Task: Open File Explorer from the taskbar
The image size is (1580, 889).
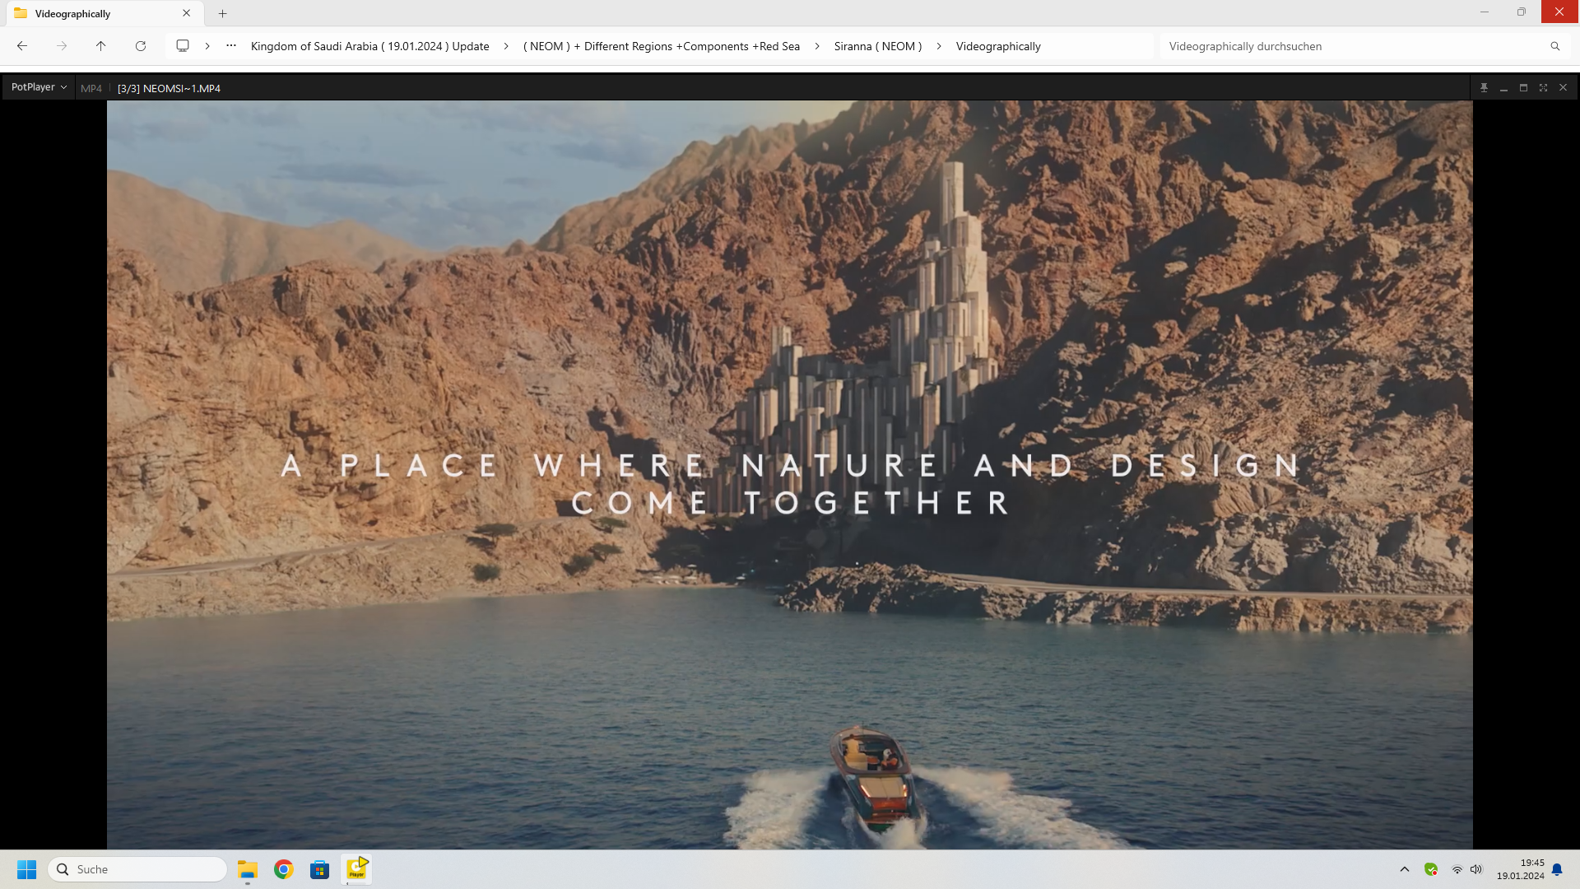Action: (x=248, y=869)
